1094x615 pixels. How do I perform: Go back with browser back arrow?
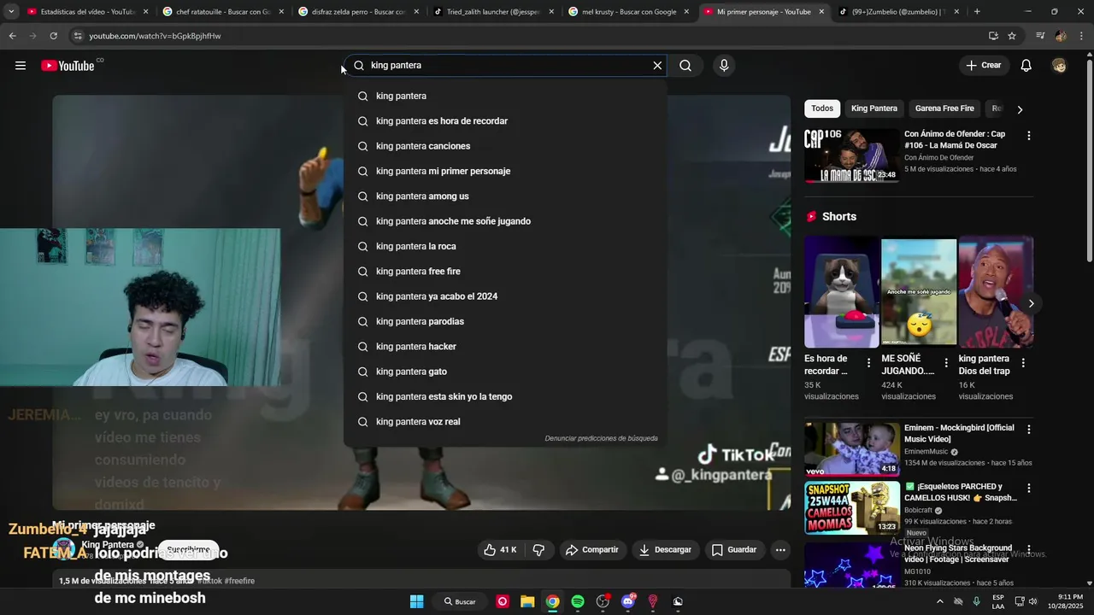(12, 36)
